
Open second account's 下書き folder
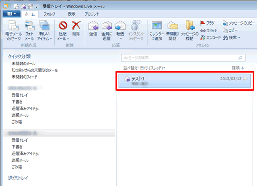point(17,147)
